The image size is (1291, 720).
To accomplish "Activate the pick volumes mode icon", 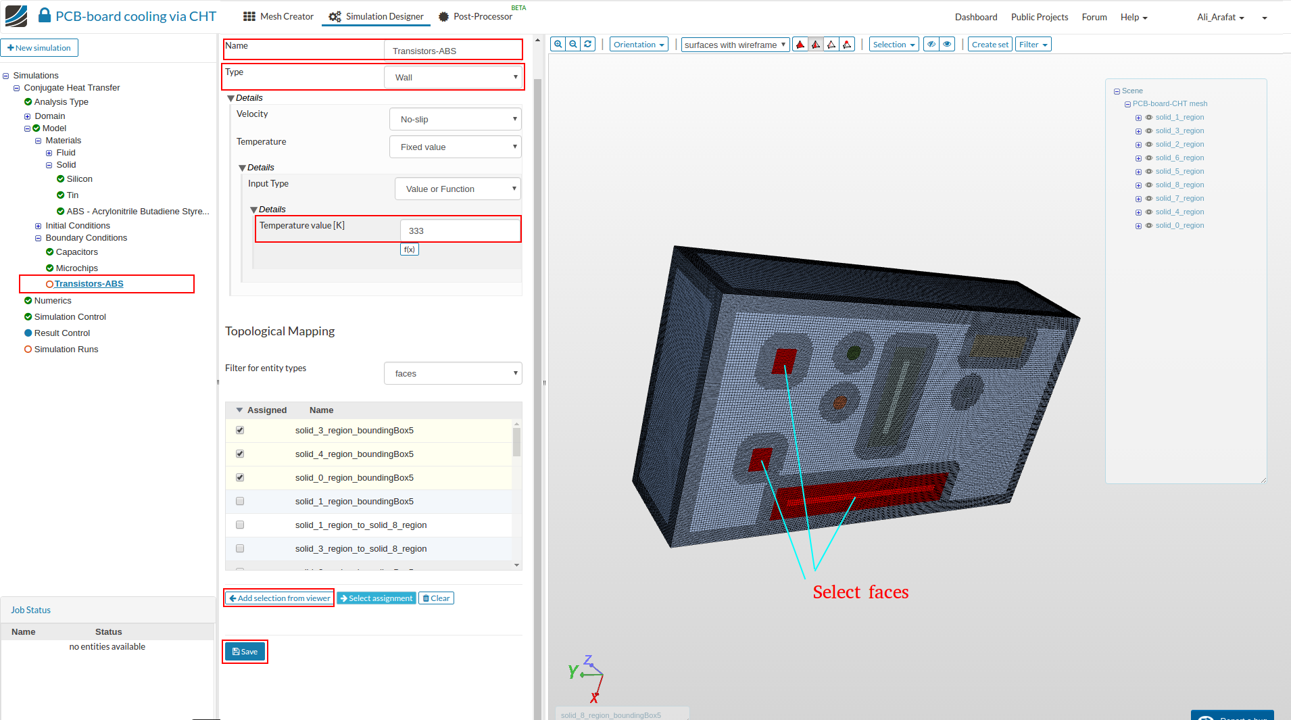I will coord(800,45).
